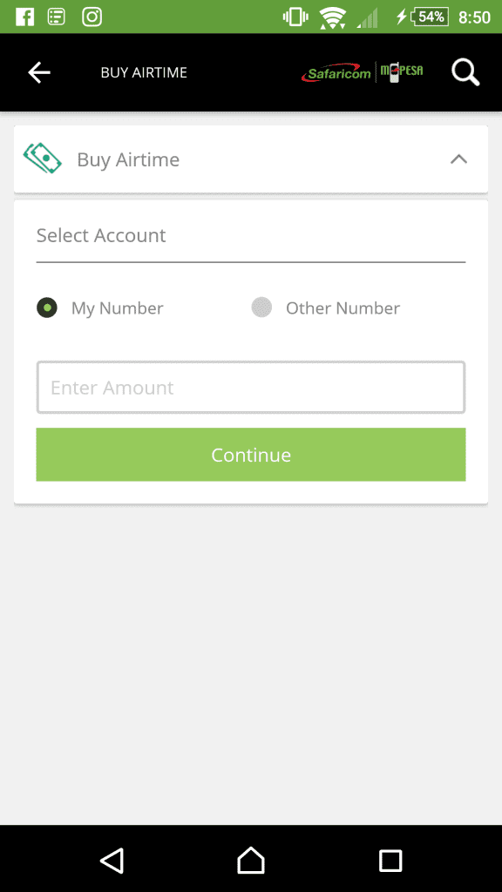The image size is (502, 892).
Task: Tap the BUY AIRTIME header title
Action: (144, 72)
